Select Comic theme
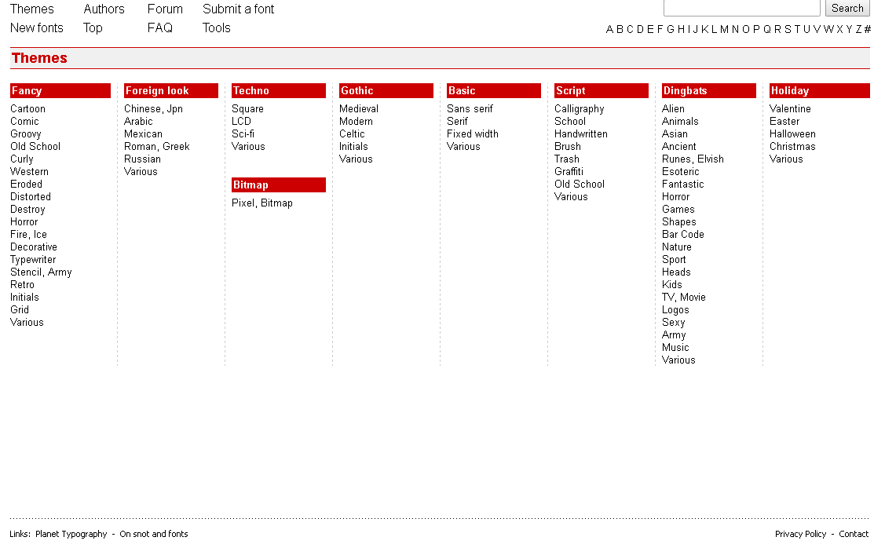The height and width of the screenshot is (548, 874). [x=24, y=122]
